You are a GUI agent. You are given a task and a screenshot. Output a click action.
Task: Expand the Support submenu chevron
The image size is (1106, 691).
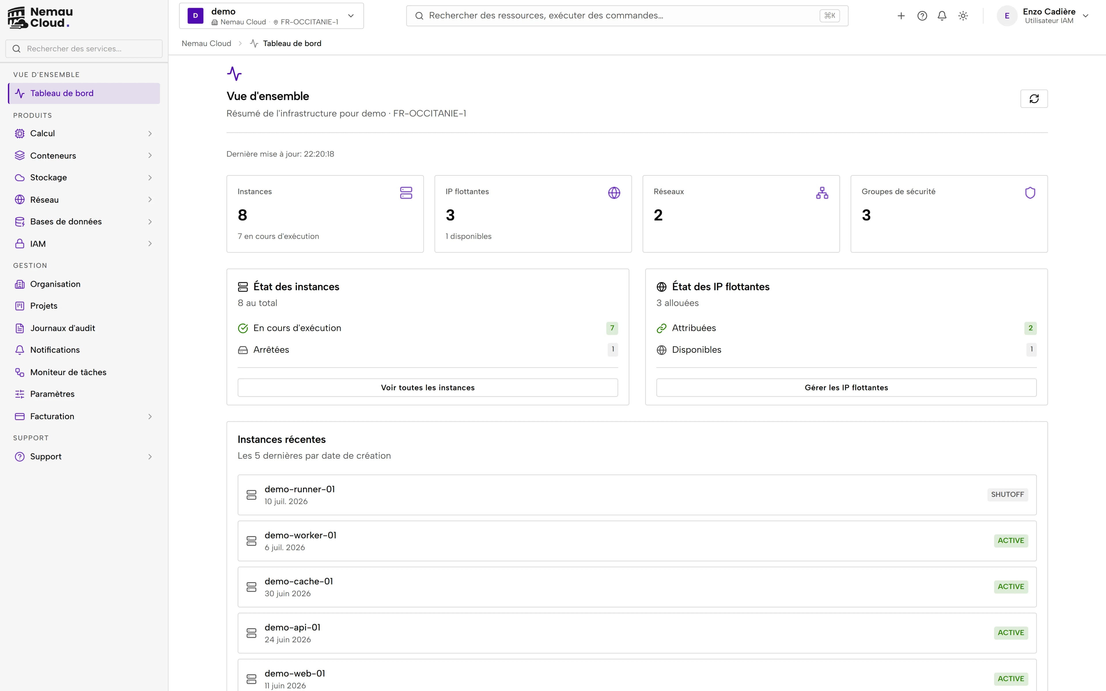[x=150, y=457]
